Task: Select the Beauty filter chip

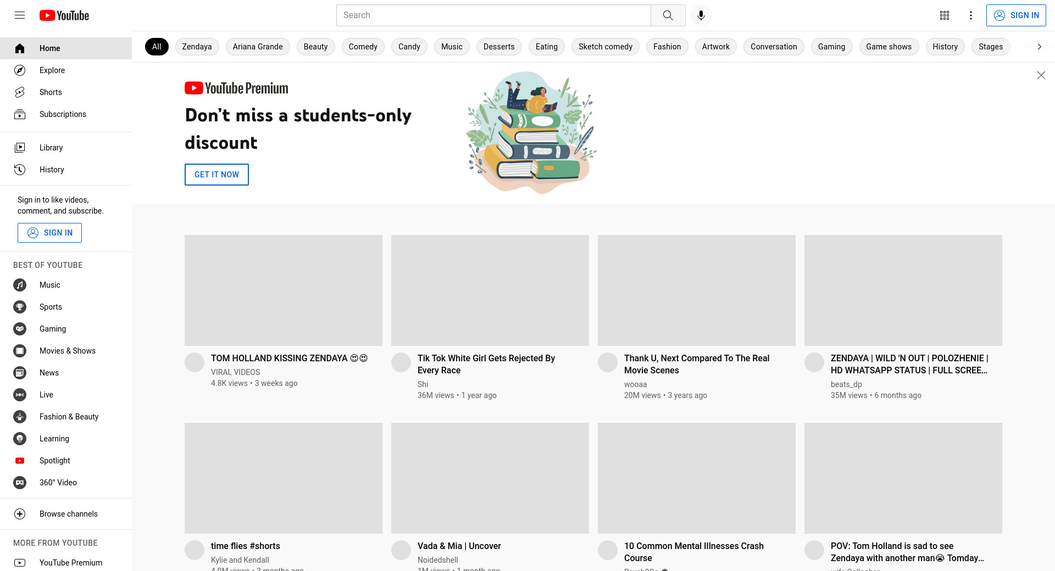Action: pos(315,47)
